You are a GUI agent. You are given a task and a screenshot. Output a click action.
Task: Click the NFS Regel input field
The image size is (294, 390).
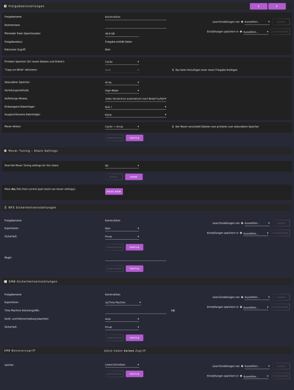pyautogui.click(x=135, y=258)
